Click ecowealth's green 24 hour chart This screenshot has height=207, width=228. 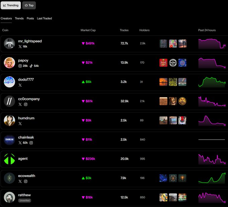[x=212, y=178]
